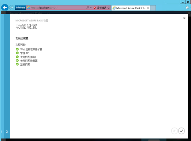Image resolution: width=191 pixels, height=141 pixels.
Task: Click the checkmark finish button
Action: [181, 131]
